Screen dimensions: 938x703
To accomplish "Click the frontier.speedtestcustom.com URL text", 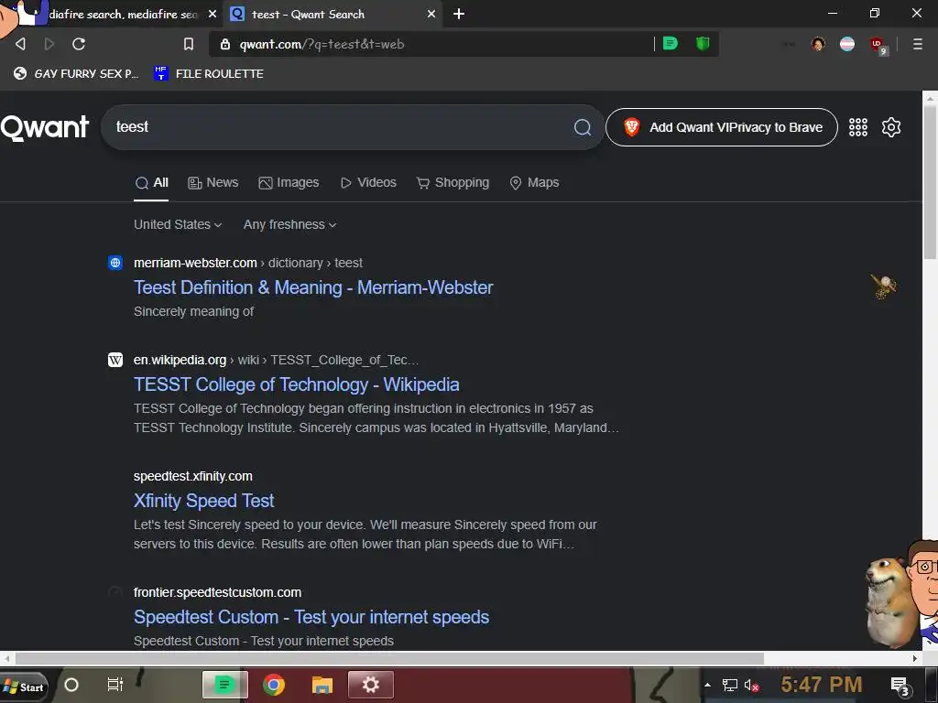I will tap(217, 592).
